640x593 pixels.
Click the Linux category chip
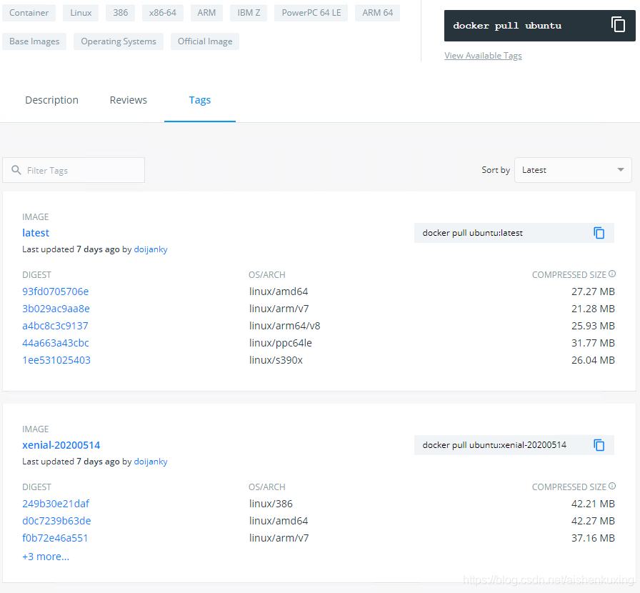tap(81, 13)
